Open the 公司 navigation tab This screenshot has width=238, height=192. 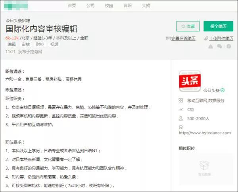[90, 5]
